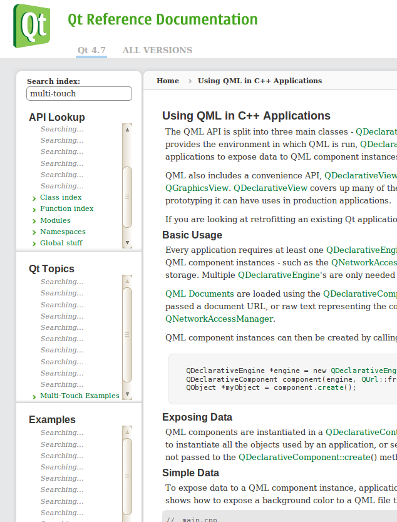Open the Function index link
Screen dimensions: 397x522
(x=67, y=208)
